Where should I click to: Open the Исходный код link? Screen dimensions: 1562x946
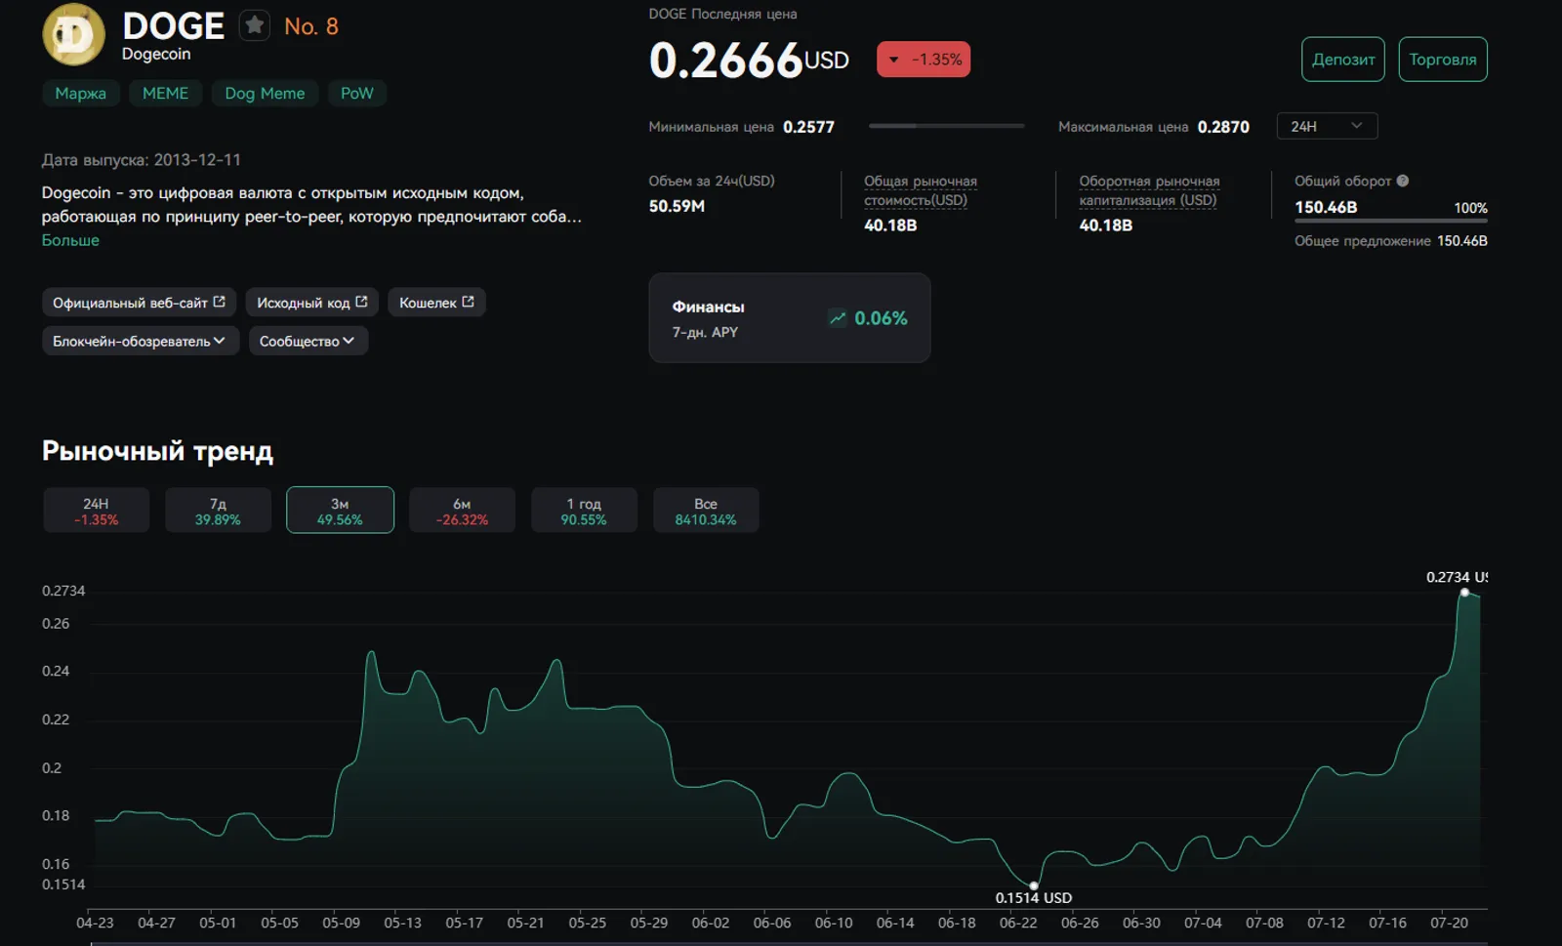[x=312, y=303]
